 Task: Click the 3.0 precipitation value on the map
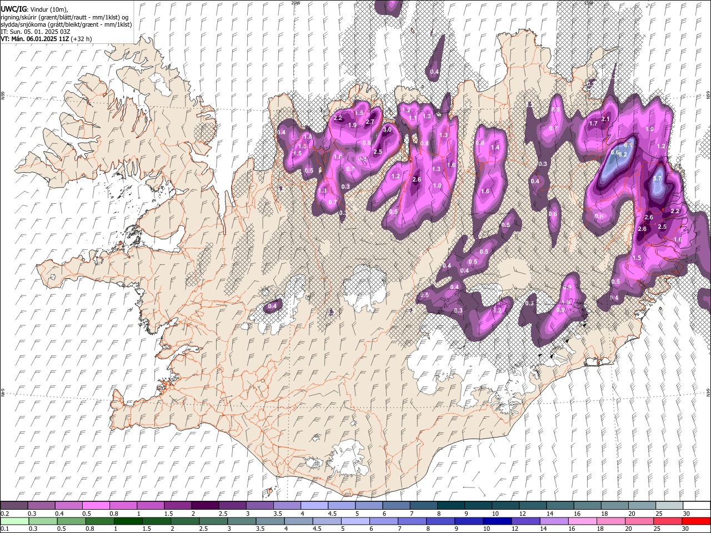coord(388,129)
